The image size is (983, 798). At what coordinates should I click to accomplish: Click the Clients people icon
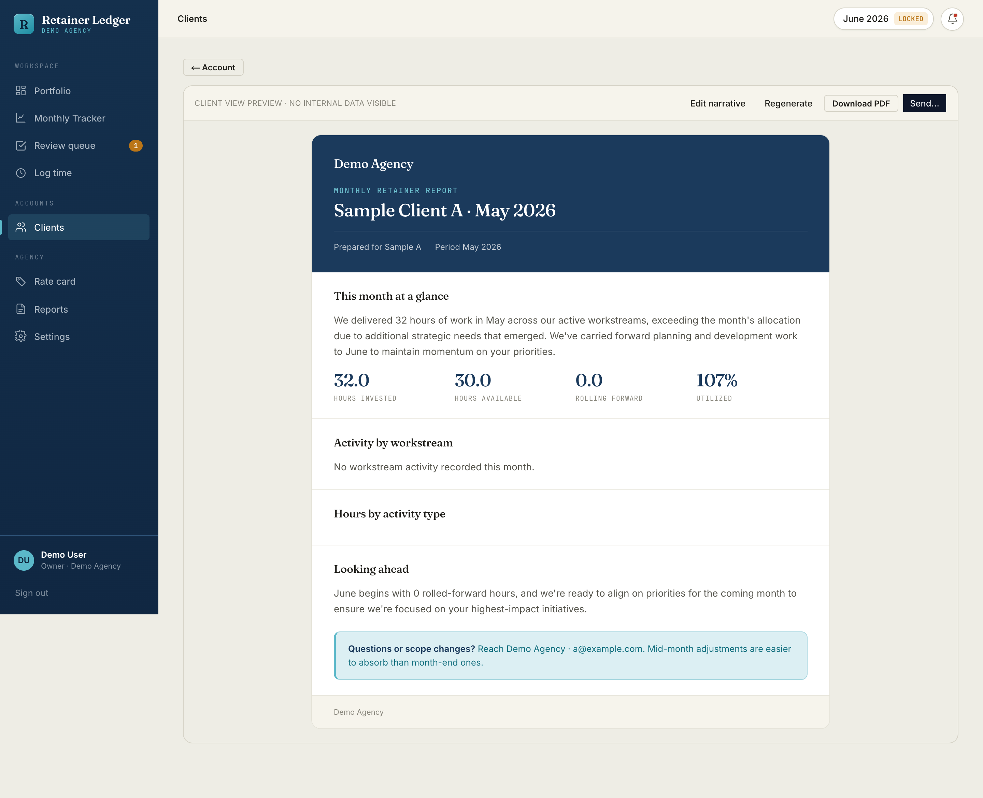[21, 227]
